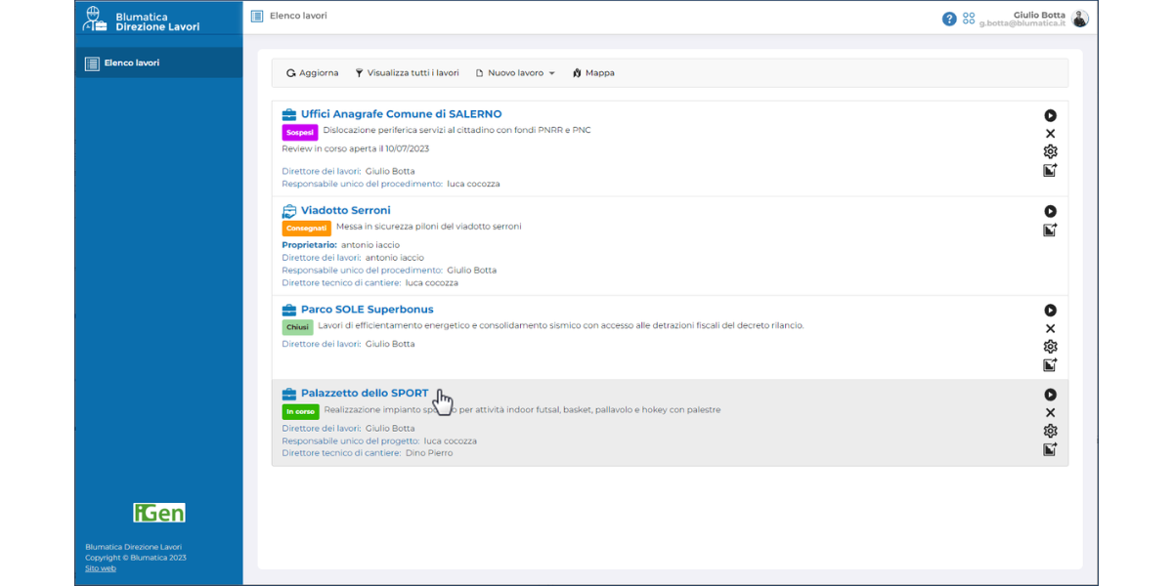This screenshot has height=586, width=1173.
Task: Click export image icon for Viadotto Serroni
Action: tap(1050, 230)
